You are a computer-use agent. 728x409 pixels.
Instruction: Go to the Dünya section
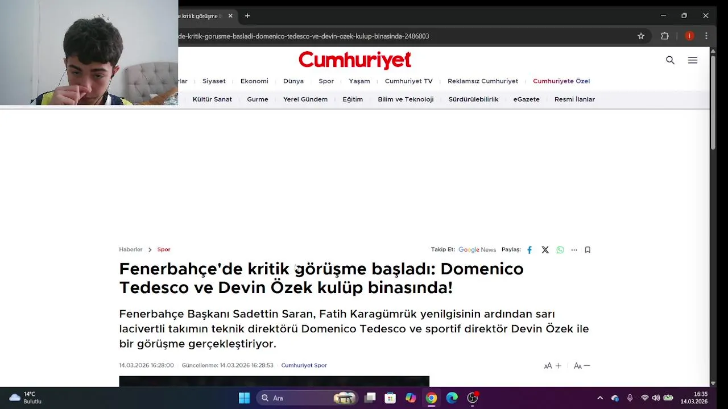point(293,81)
